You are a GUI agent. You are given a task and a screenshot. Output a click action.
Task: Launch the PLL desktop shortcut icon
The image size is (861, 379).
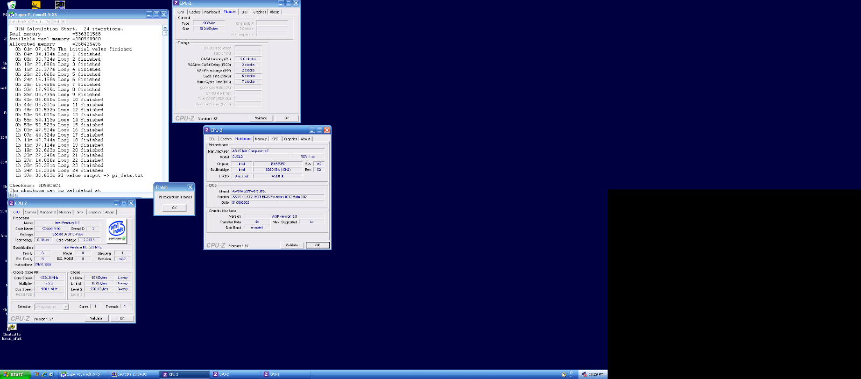coord(60,4)
